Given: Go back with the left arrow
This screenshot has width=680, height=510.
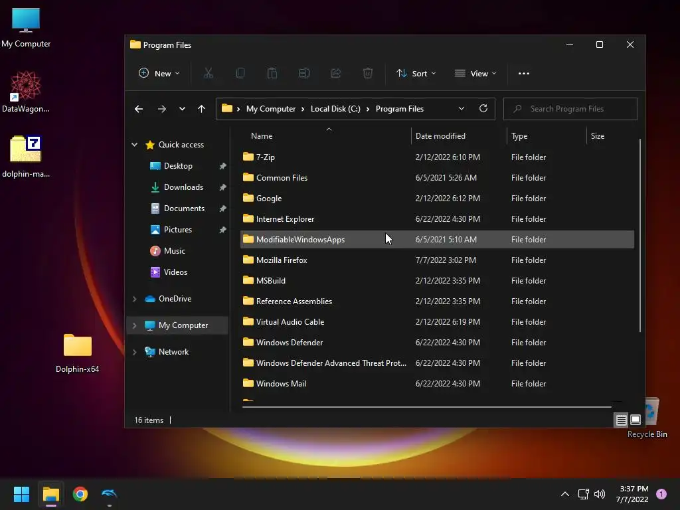Looking at the screenshot, I should click(x=139, y=109).
